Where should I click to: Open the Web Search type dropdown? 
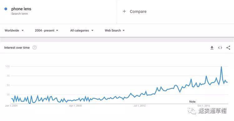click(115, 30)
